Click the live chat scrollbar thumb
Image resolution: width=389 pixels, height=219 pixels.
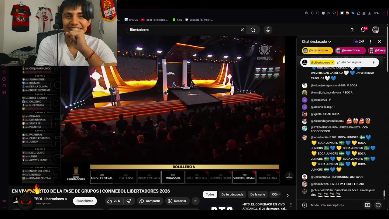[384, 194]
